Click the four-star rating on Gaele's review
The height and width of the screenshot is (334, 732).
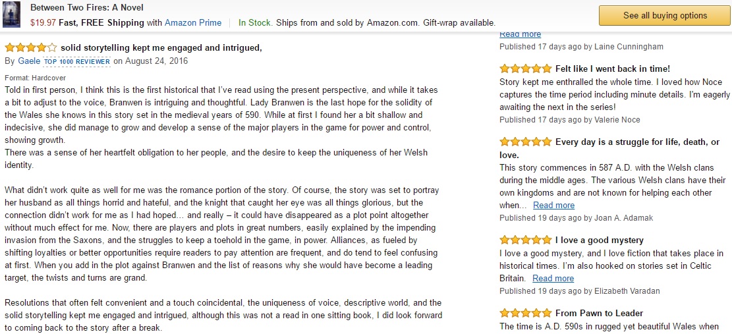click(x=30, y=47)
